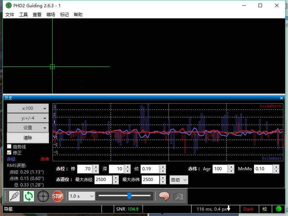
Task: Click the GuideNorth graph label
Action: (x=271, y=106)
